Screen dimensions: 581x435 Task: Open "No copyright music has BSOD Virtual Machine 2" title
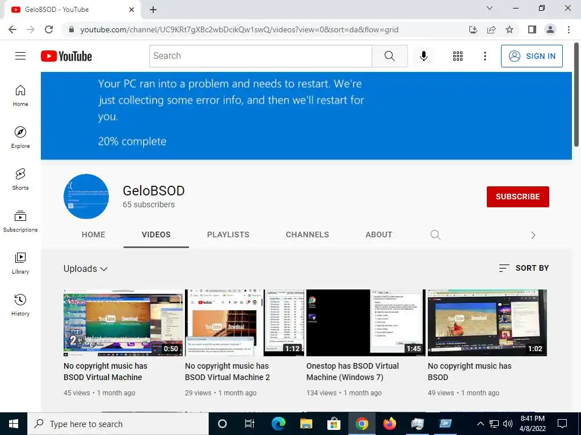tap(227, 372)
